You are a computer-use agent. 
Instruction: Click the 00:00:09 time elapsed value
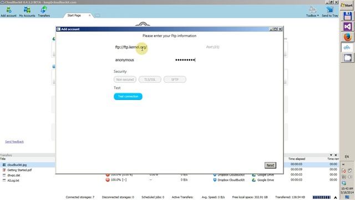tap(296, 169)
